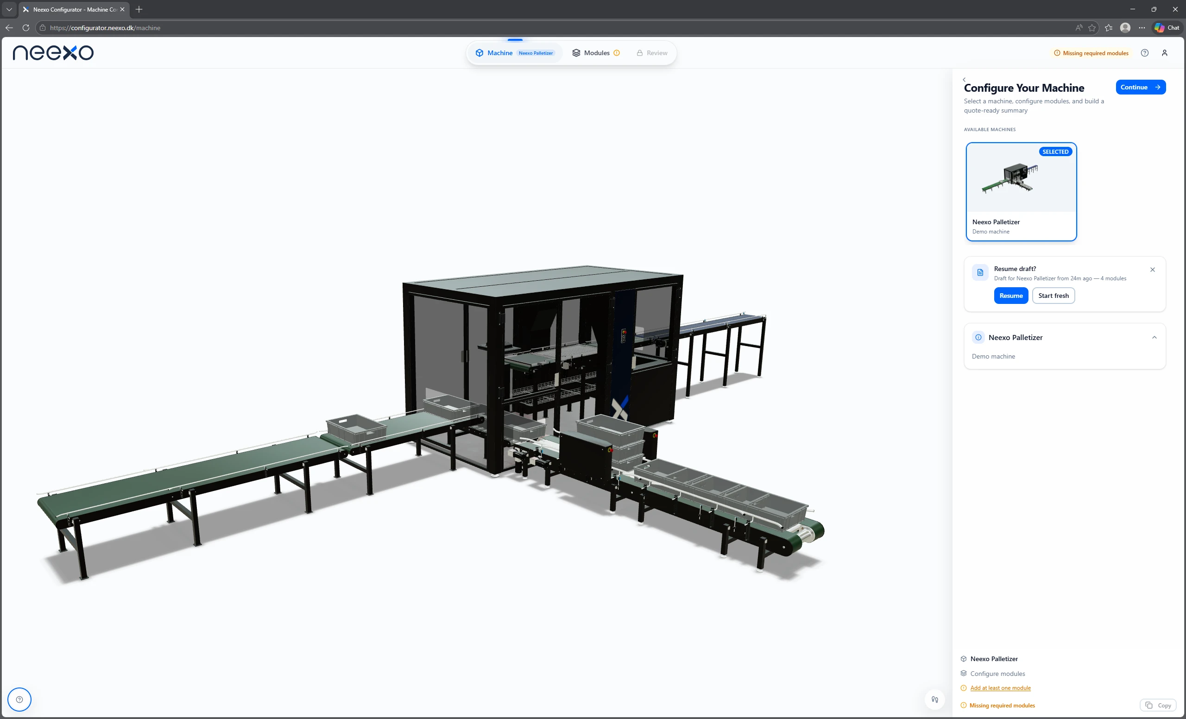Click the Read aloud icon in the address bar
Image resolution: width=1186 pixels, height=719 pixels.
click(x=1079, y=27)
